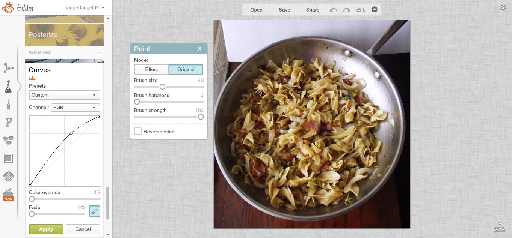Click the flatten layers icon
This screenshot has height=238, width=512.
pos(361,10)
